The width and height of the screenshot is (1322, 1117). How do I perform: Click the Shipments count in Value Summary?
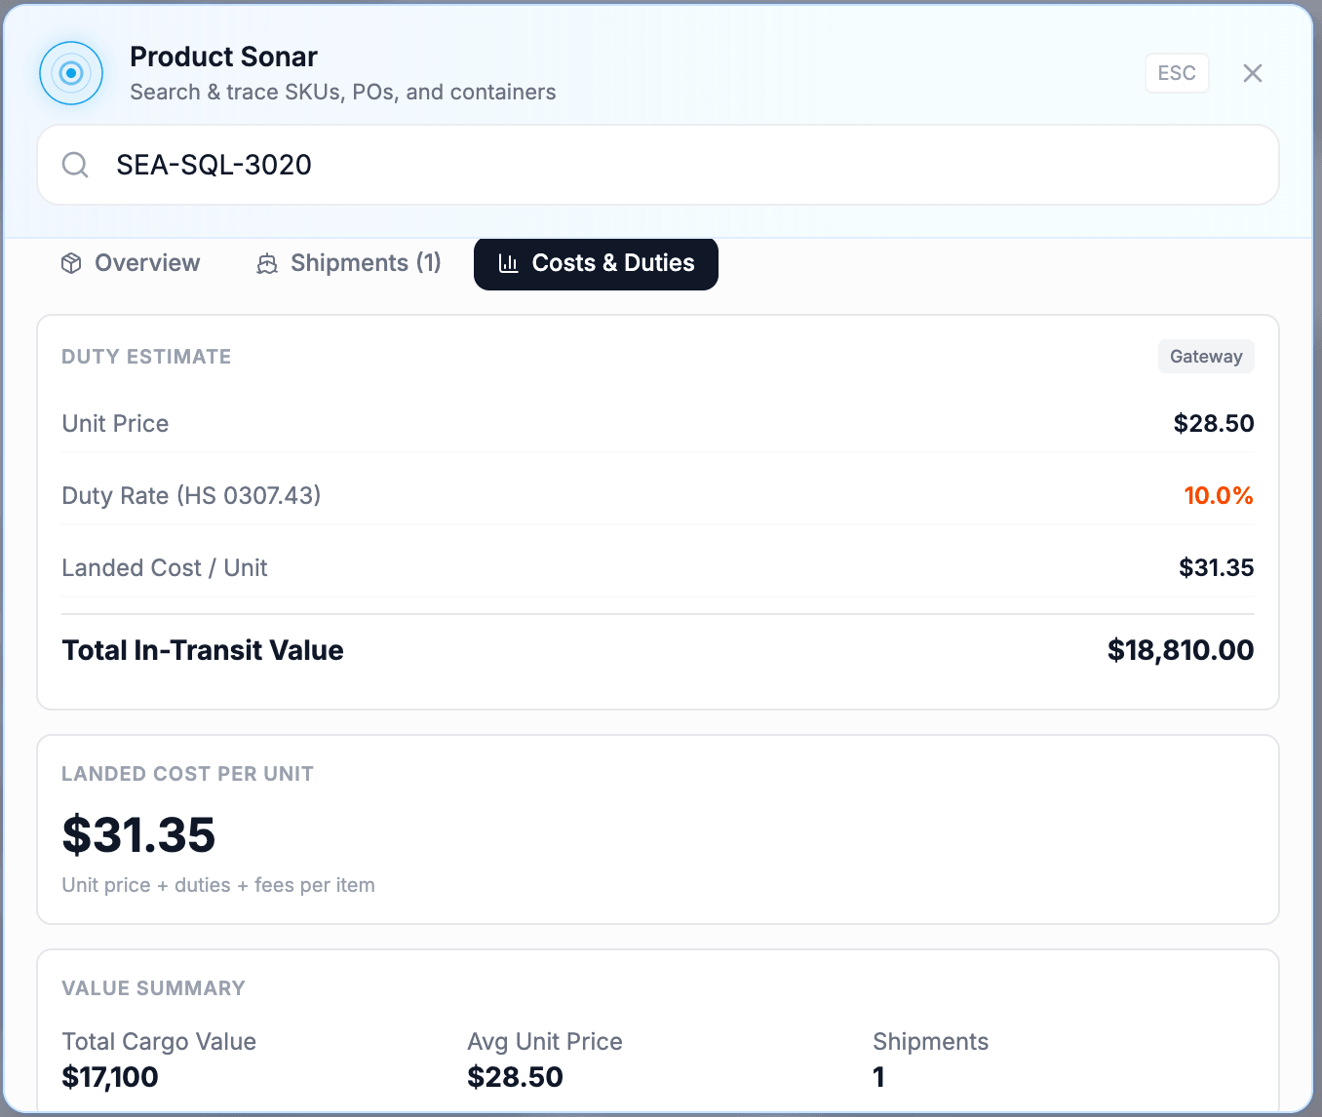(878, 1077)
